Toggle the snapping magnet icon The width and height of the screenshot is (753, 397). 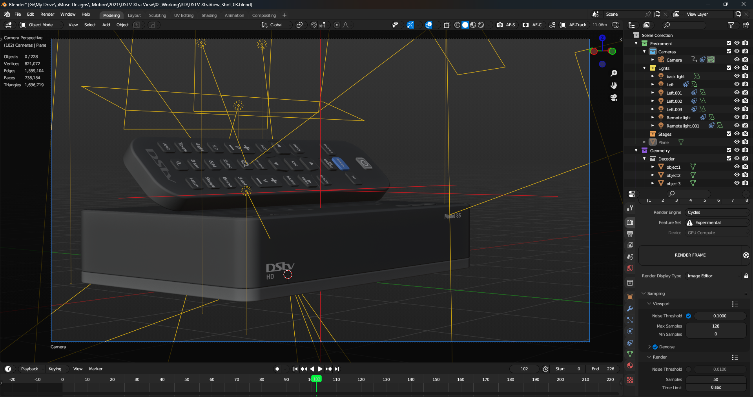click(314, 25)
